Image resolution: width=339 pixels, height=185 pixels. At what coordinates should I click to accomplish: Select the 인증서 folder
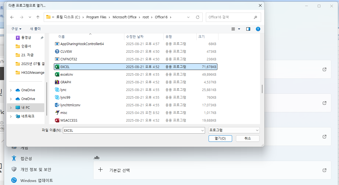(x=23, y=46)
